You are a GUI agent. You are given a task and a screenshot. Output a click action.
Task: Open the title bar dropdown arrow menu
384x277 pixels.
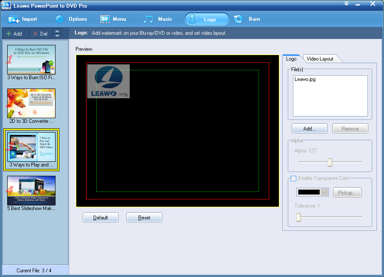pos(346,4)
